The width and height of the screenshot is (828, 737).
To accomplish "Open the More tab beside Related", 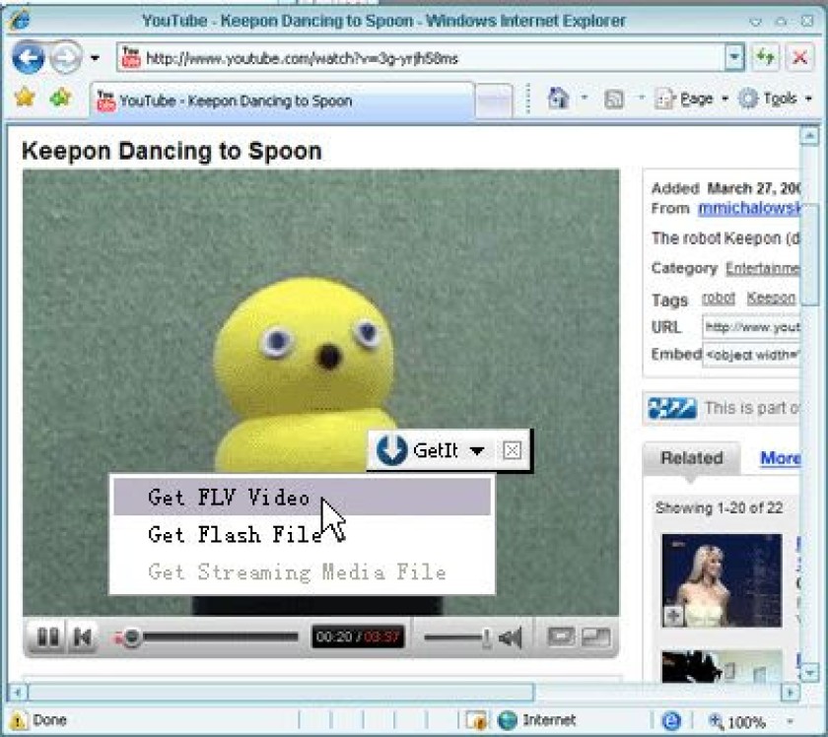I will [x=780, y=458].
